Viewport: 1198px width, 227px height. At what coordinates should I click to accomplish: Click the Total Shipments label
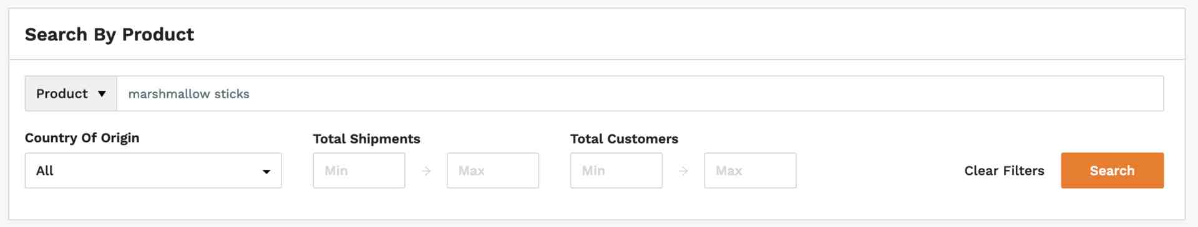click(x=366, y=139)
